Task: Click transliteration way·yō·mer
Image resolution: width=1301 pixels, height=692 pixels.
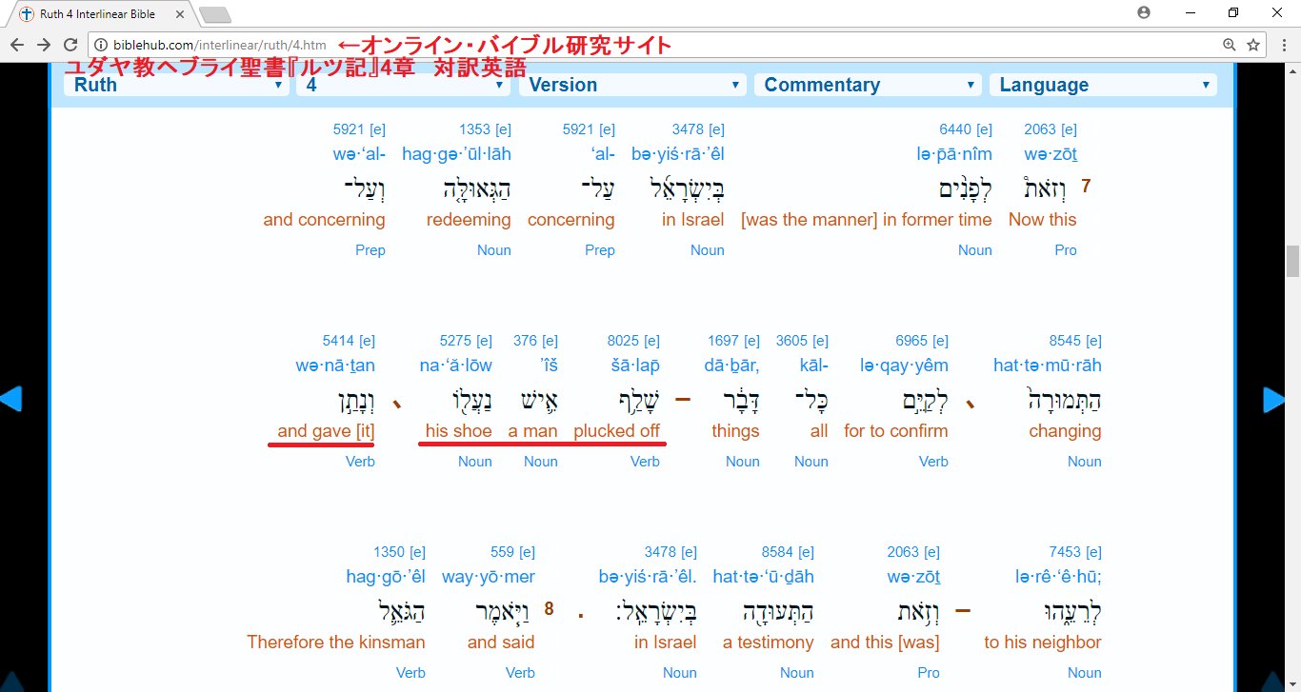Action: coord(489,577)
